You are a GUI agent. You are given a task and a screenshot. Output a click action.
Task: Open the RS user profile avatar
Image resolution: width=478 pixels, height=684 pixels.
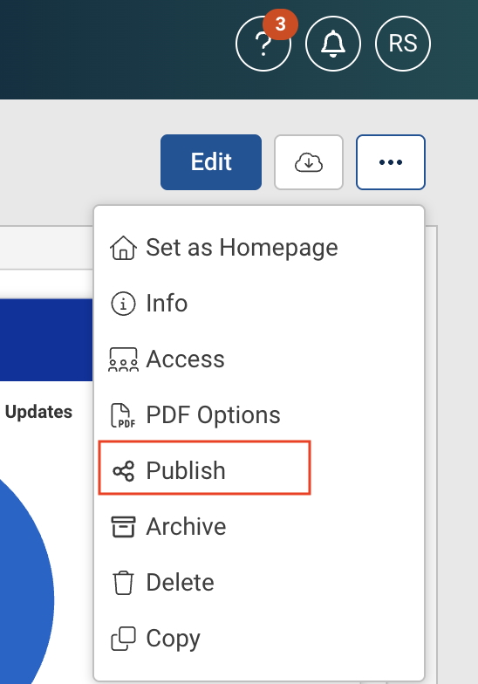tap(403, 44)
